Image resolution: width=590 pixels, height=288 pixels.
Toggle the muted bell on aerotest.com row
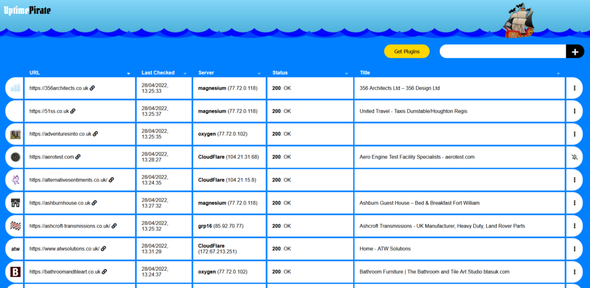tap(574, 157)
